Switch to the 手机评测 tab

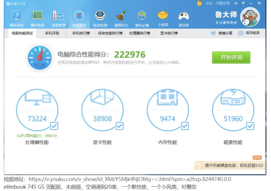pyautogui.click(x=52, y=33)
